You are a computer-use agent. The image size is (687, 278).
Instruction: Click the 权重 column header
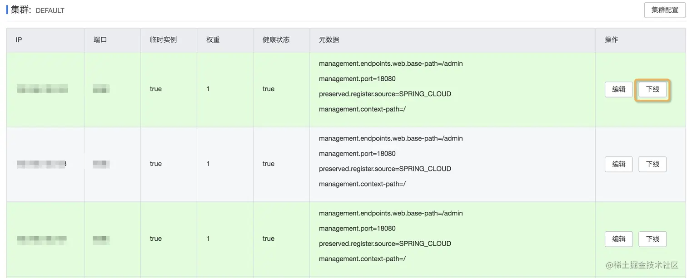point(213,40)
